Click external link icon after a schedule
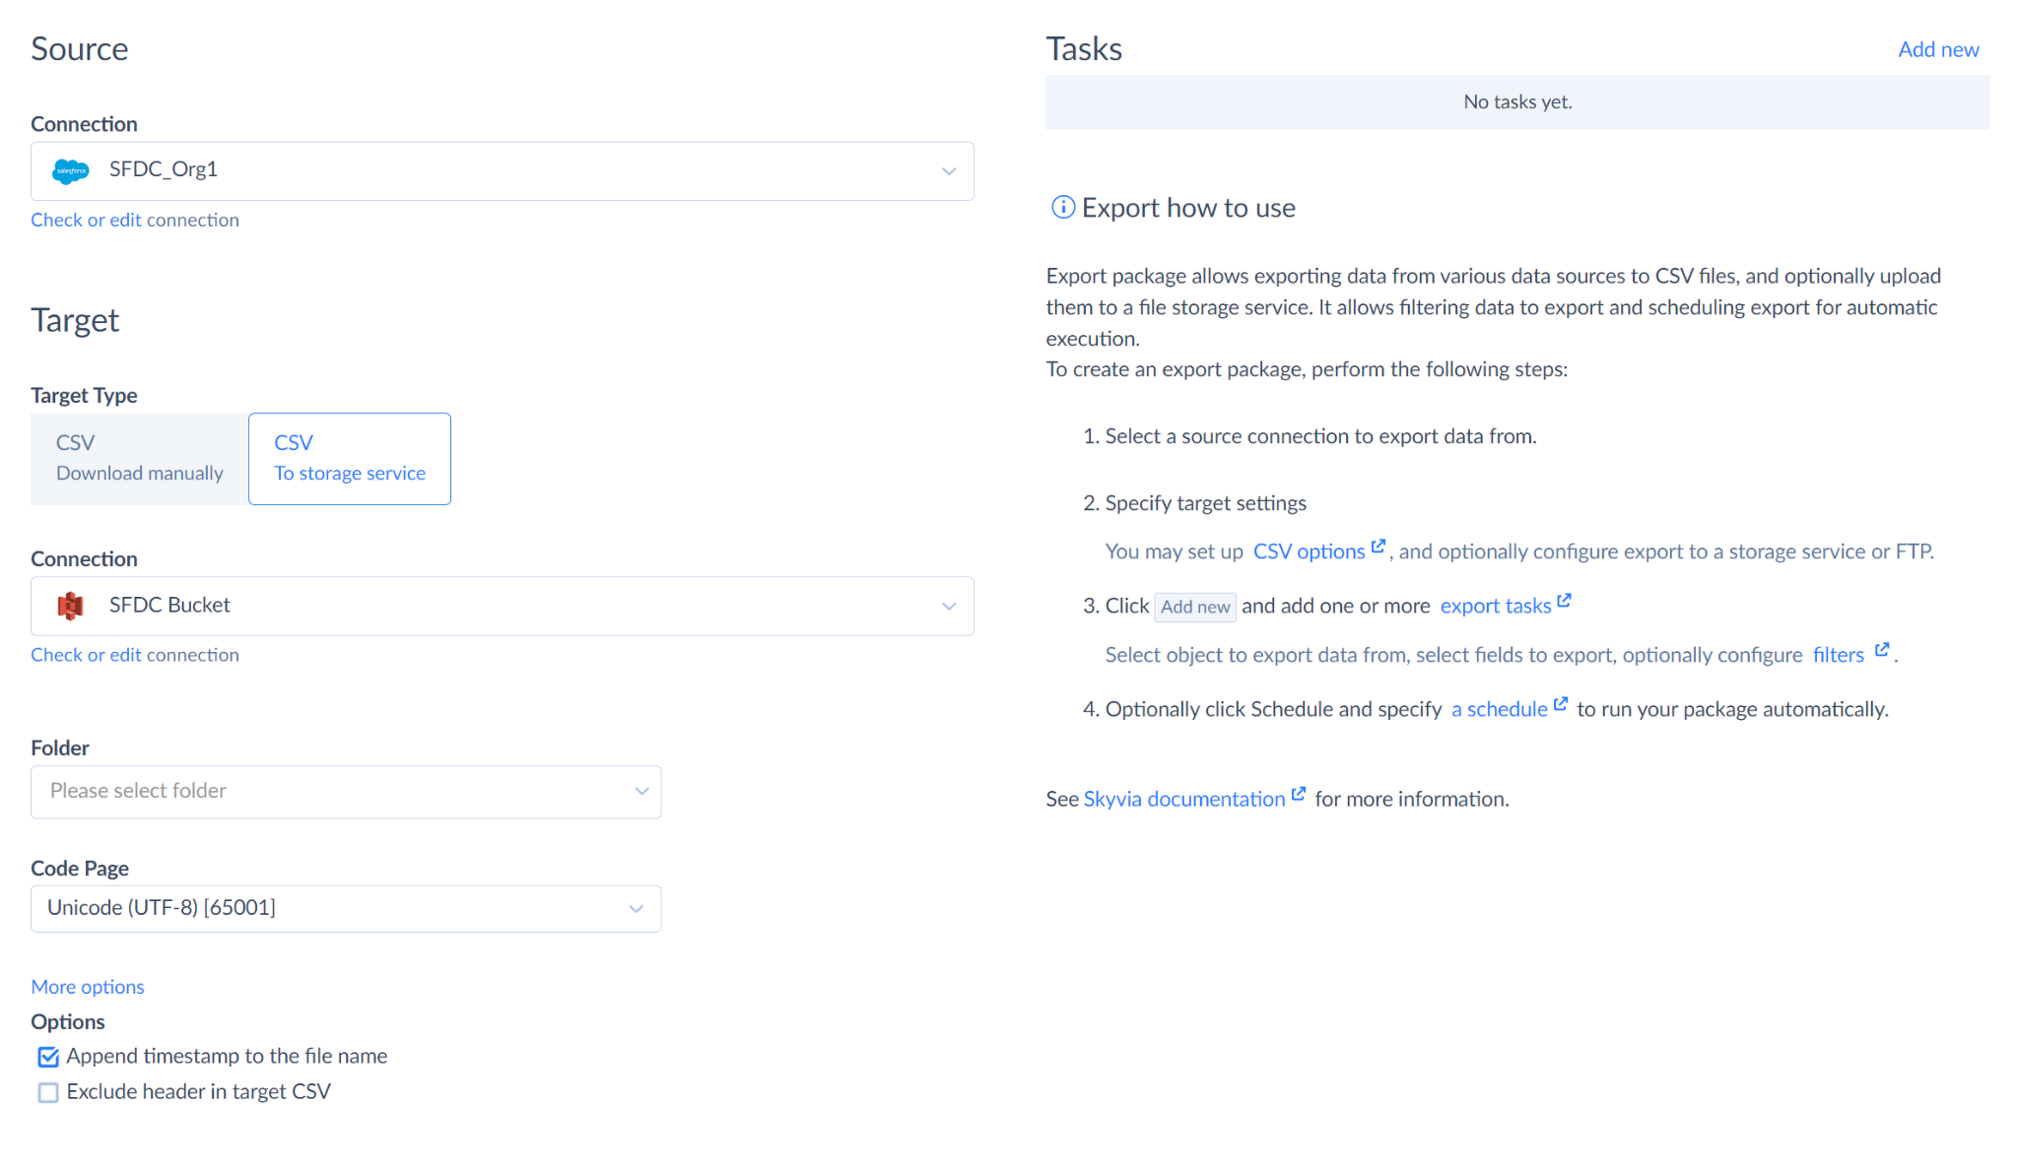 click(x=1561, y=704)
